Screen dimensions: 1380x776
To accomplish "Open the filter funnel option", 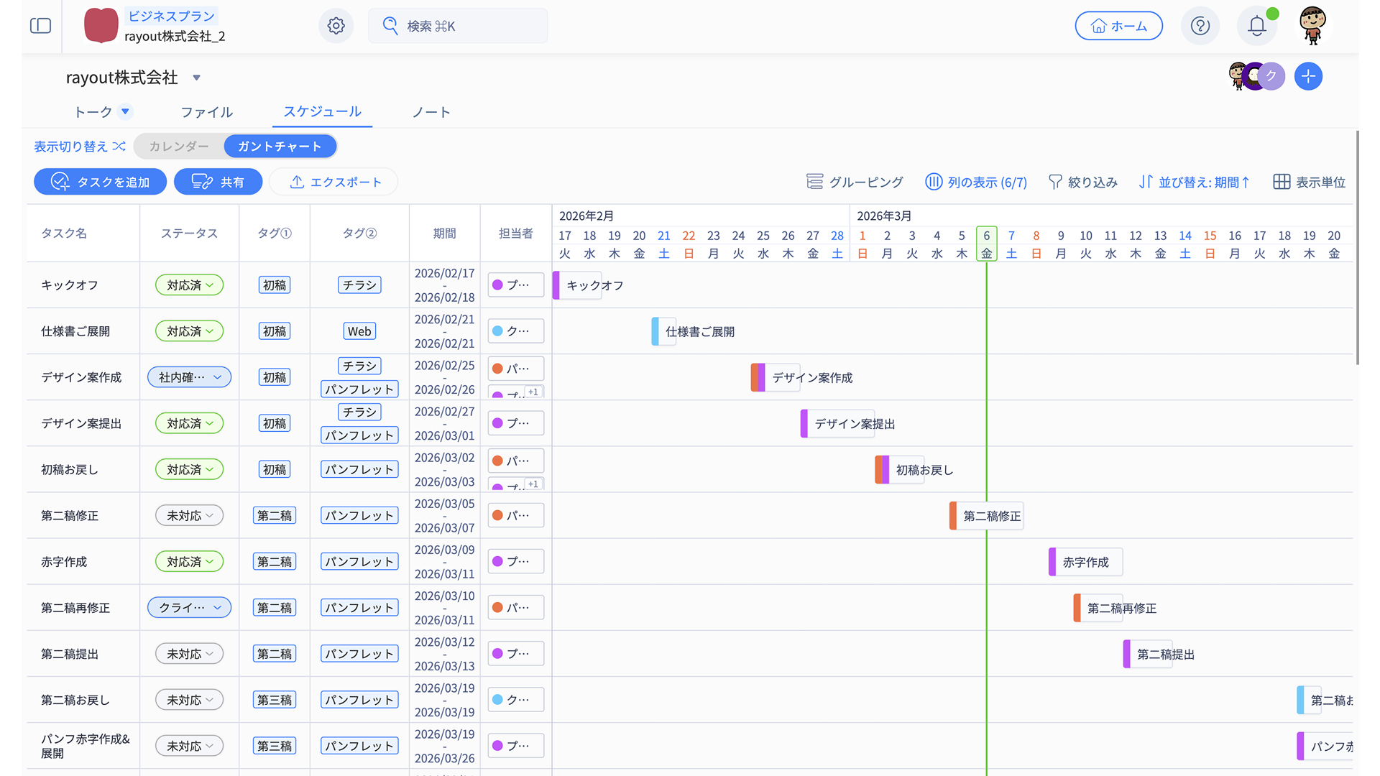I will (1082, 182).
